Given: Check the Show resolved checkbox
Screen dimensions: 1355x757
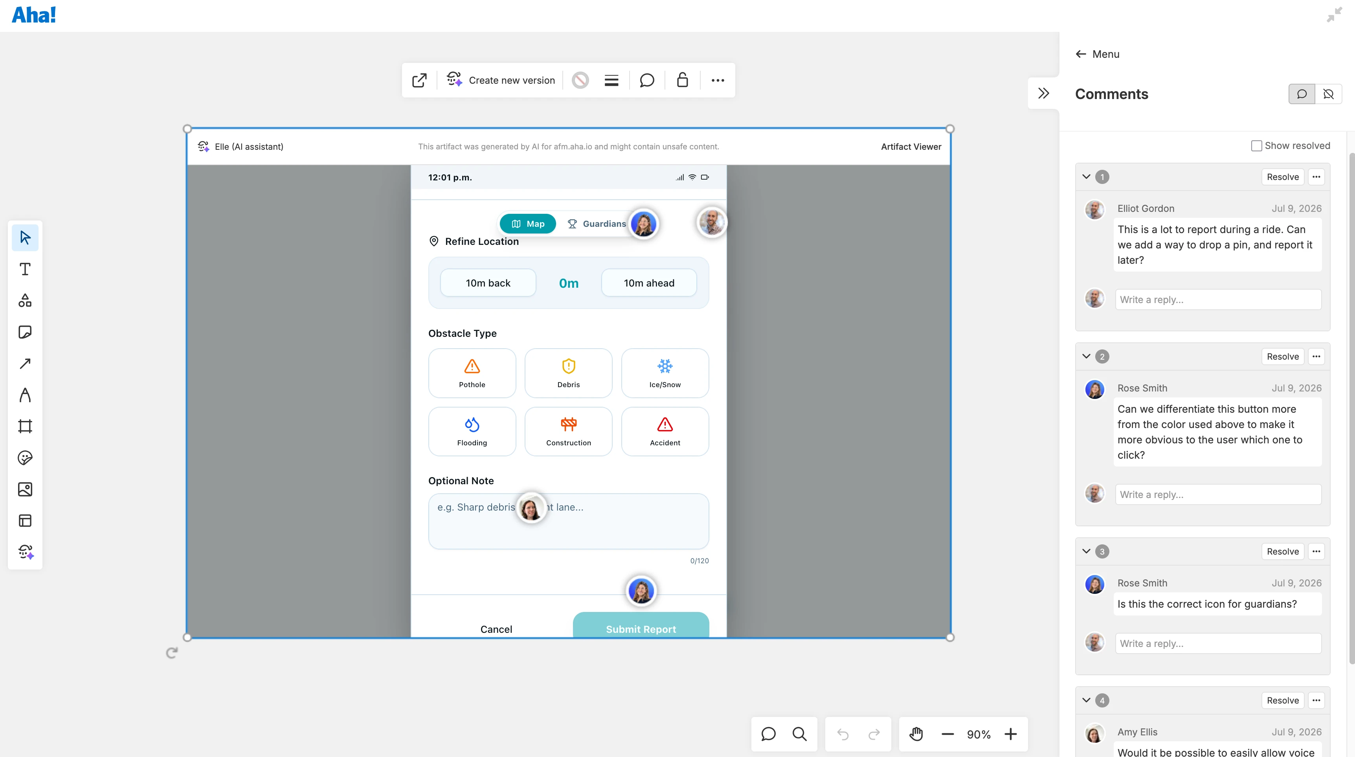Looking at the screenshot, I should pos(1256,146).
